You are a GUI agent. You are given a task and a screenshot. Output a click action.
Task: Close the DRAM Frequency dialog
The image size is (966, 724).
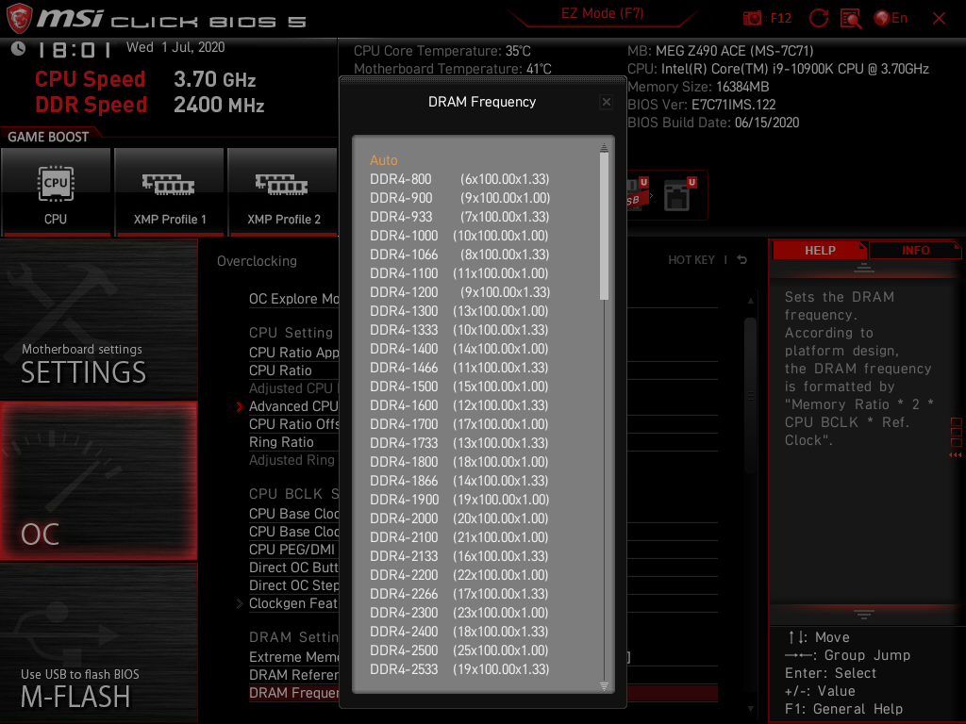coord(607,102)
